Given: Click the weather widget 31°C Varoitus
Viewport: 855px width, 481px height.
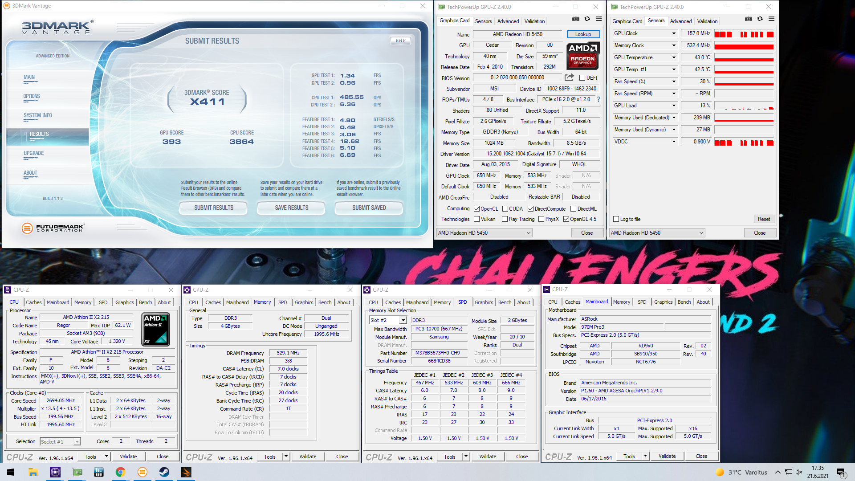Looking at the screenshot, I should point(741,472).
